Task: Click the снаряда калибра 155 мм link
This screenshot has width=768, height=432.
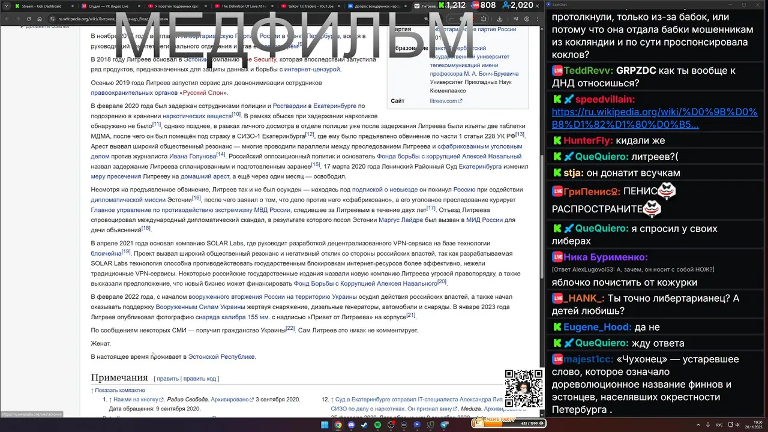Action: point(232,317)
